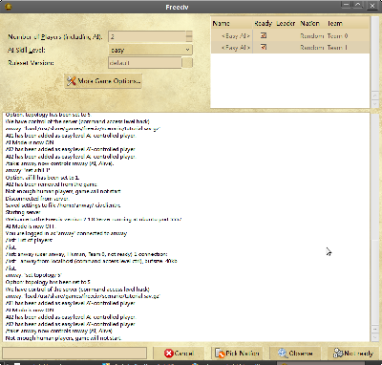Click the chat log vertical scrollbar
The width and height of the screenshot is (382, 365).
[x=375, y=226]
